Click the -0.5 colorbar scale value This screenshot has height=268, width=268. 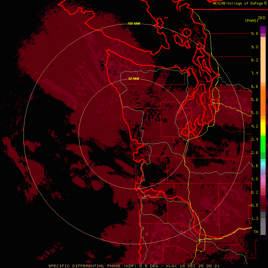click(253, 205)
